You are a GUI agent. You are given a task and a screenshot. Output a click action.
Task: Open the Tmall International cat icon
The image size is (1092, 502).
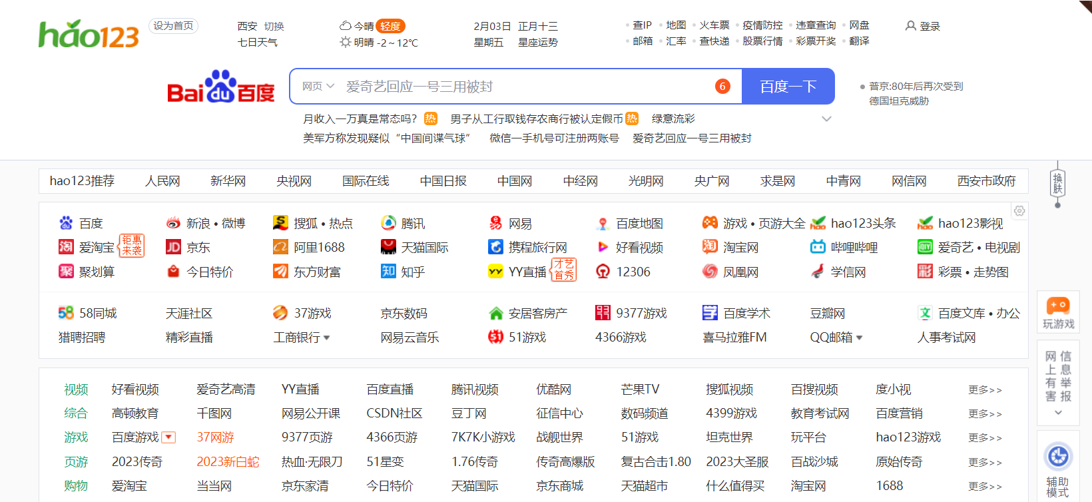[x=388, y=247]
